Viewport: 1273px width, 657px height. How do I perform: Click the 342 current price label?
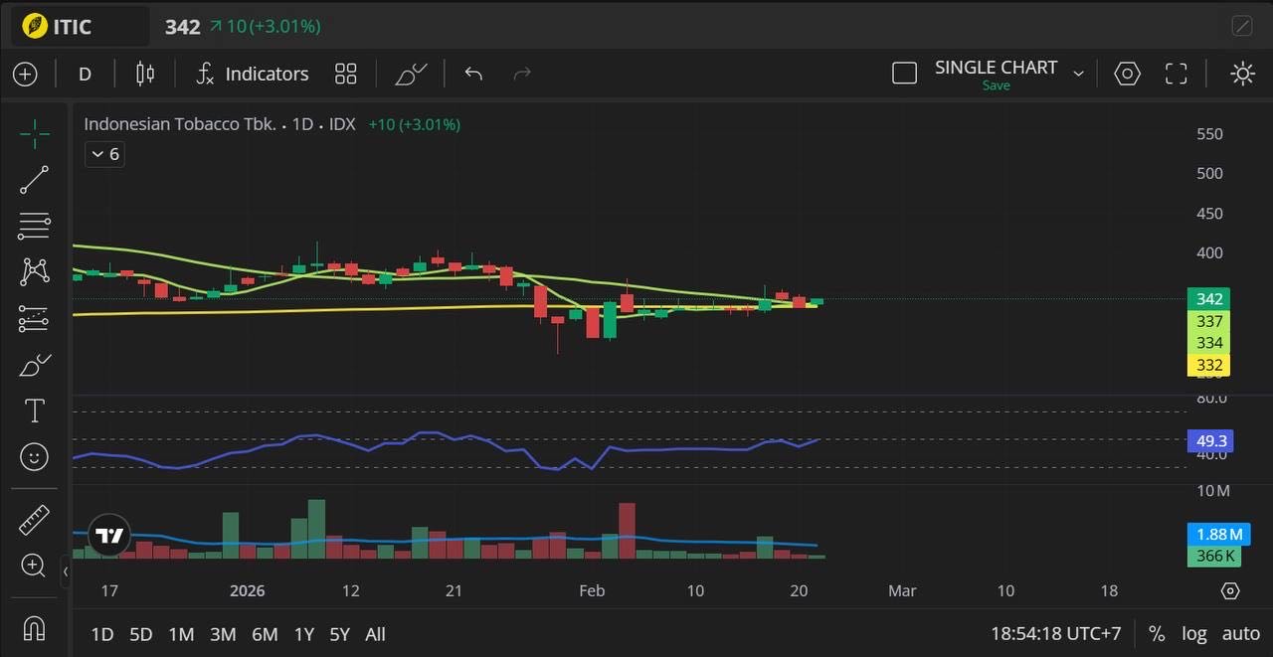1209,299
